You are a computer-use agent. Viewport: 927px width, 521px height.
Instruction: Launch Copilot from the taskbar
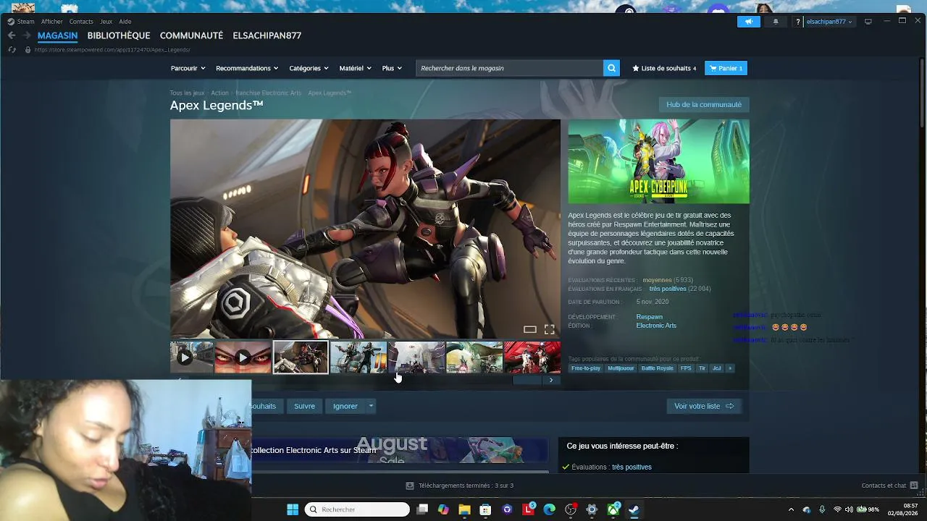click(443, 509)
